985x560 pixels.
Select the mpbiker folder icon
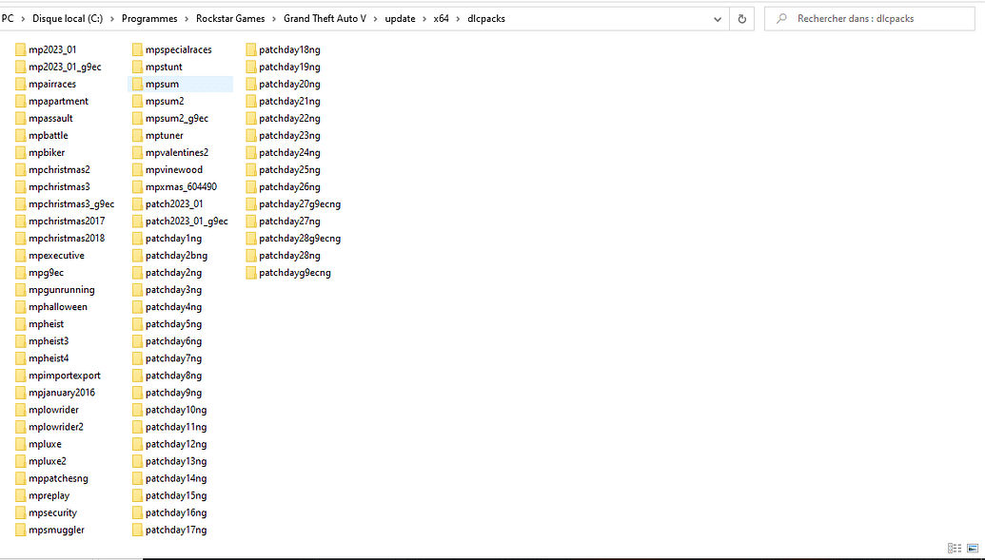(x=21, y=152)
